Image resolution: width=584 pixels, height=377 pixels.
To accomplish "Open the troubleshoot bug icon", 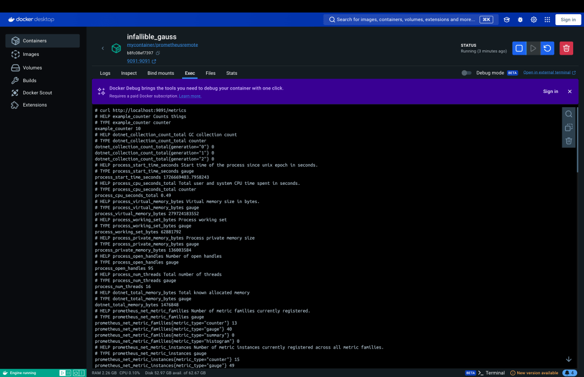I will [x=520, y=20].
